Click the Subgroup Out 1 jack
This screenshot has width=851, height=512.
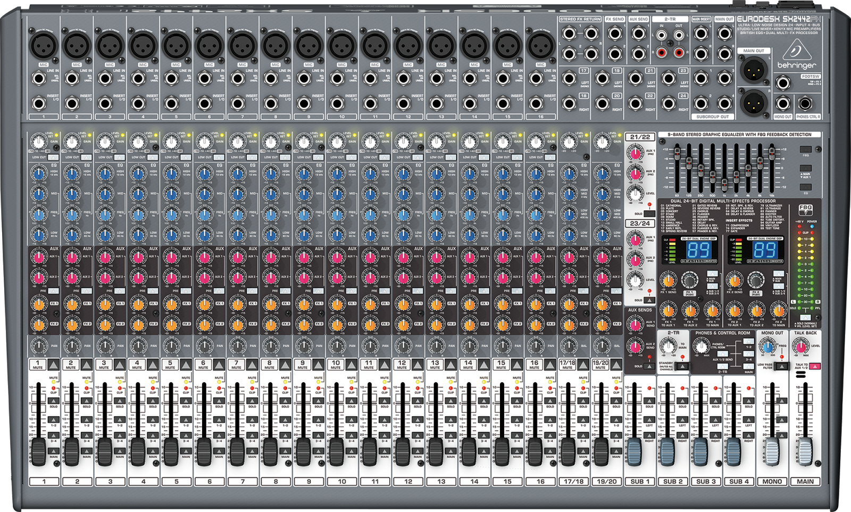pos(701,78)
